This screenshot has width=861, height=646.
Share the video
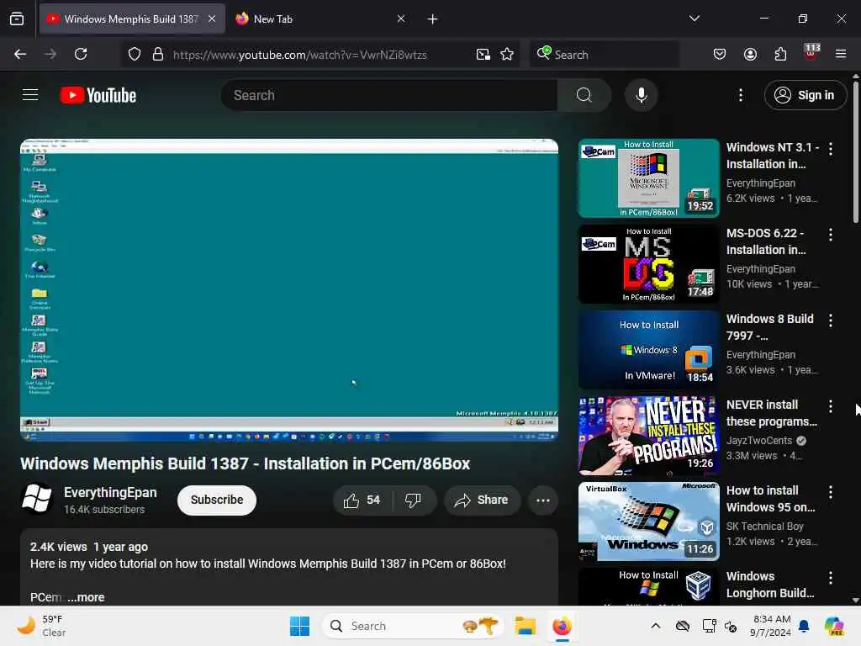(x=482, y=500)
